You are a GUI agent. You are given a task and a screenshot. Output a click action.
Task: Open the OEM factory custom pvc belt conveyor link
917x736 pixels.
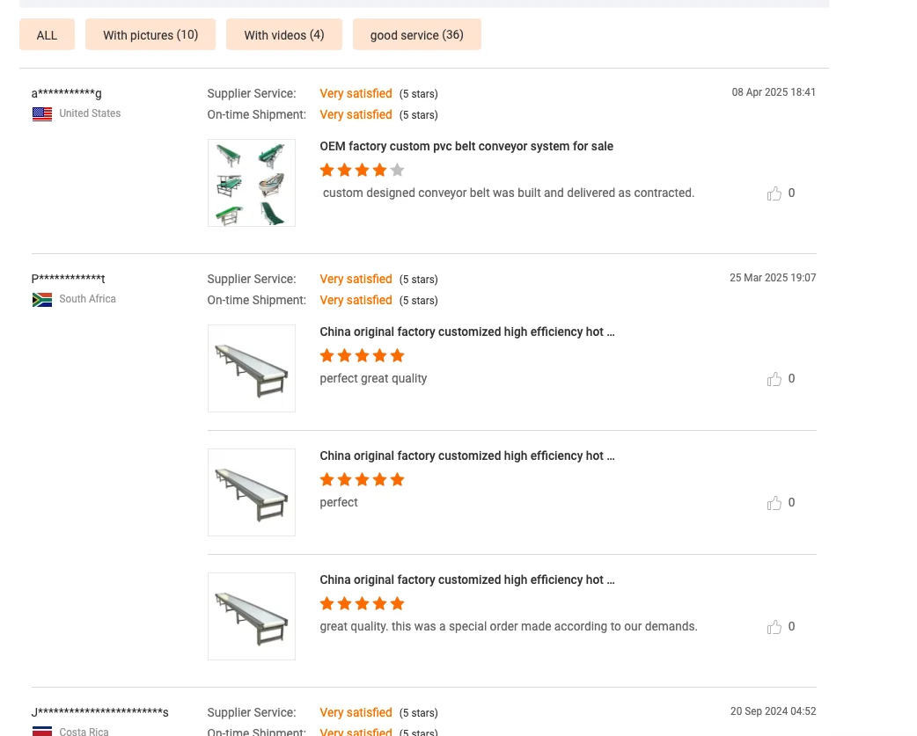466,147
